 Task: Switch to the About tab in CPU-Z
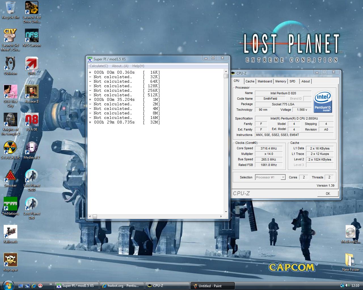[306, 81]
